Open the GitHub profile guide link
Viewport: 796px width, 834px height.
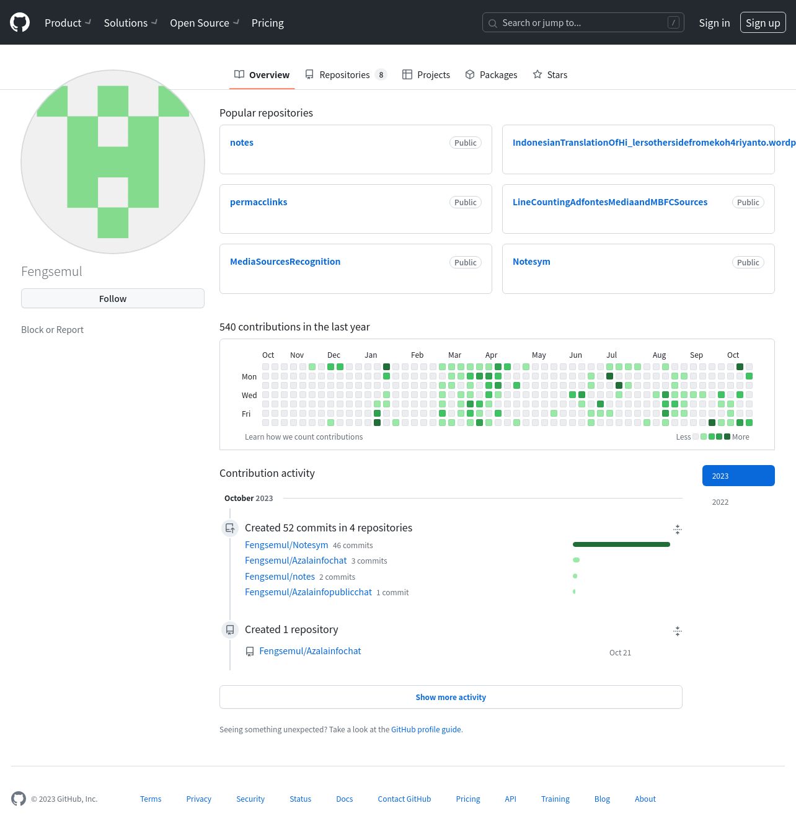click(426, 730)
